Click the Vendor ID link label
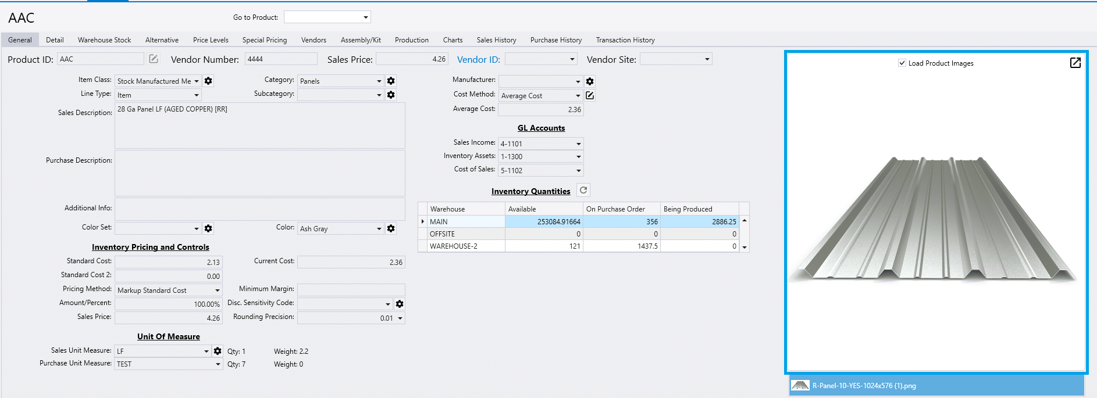 [x=478, y=59]
